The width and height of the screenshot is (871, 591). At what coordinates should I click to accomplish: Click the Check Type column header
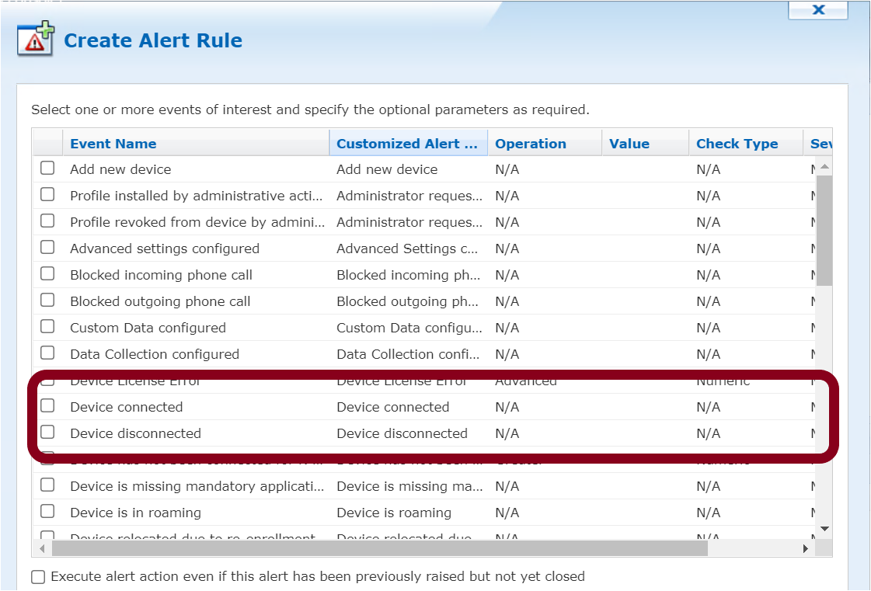(737, 144)
